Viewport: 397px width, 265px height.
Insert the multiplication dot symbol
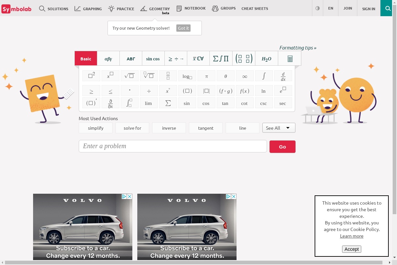[x=130, y=91]
